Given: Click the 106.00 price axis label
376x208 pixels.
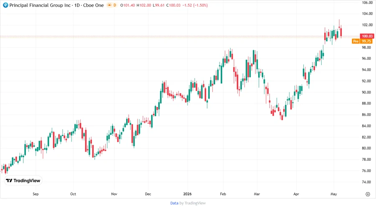Looking at the screenshot, I should (367, 3).
